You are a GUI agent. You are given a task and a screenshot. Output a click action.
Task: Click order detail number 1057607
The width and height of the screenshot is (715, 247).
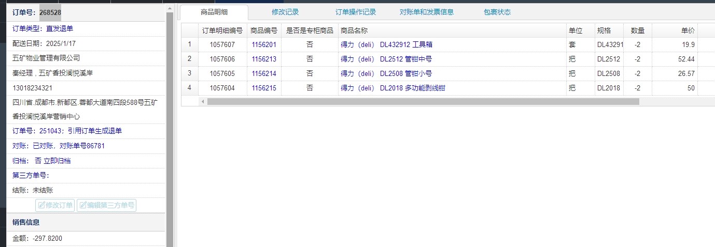click(222, 45)
